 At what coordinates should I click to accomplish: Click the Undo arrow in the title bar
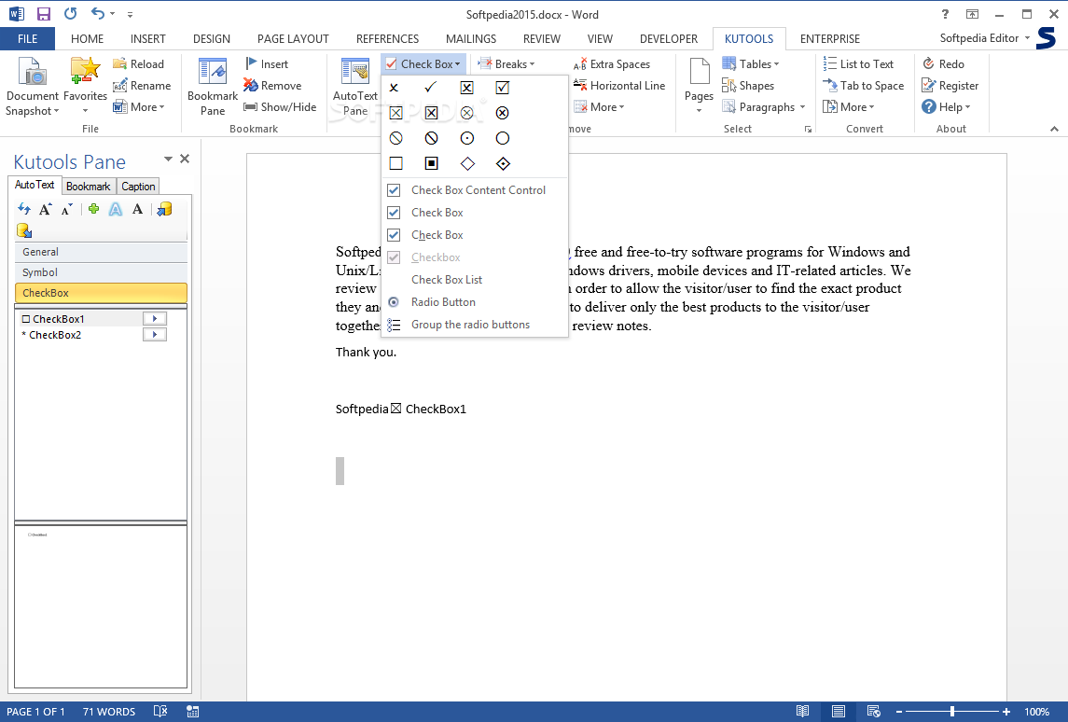[98, 14]
